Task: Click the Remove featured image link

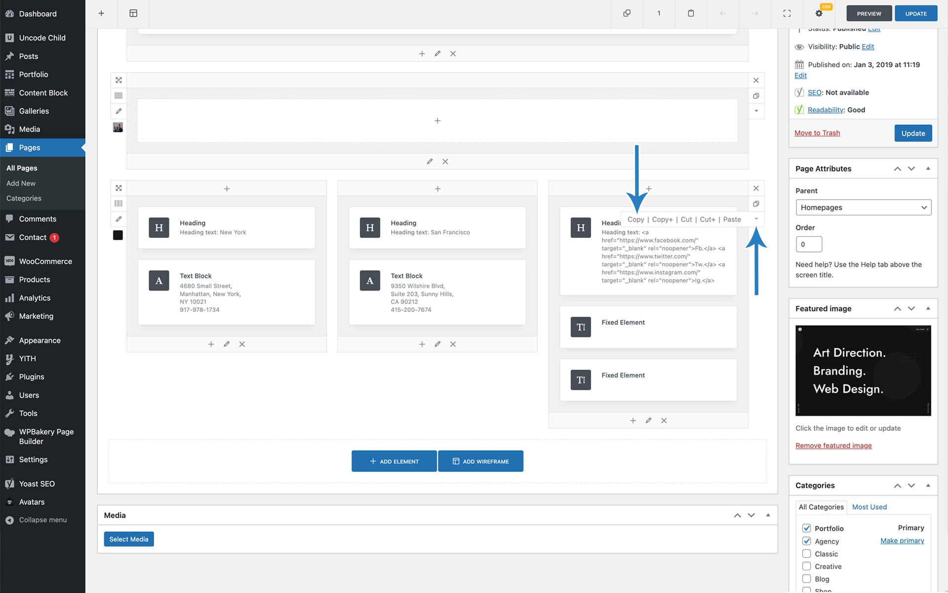Action: [x=833, y=446]
